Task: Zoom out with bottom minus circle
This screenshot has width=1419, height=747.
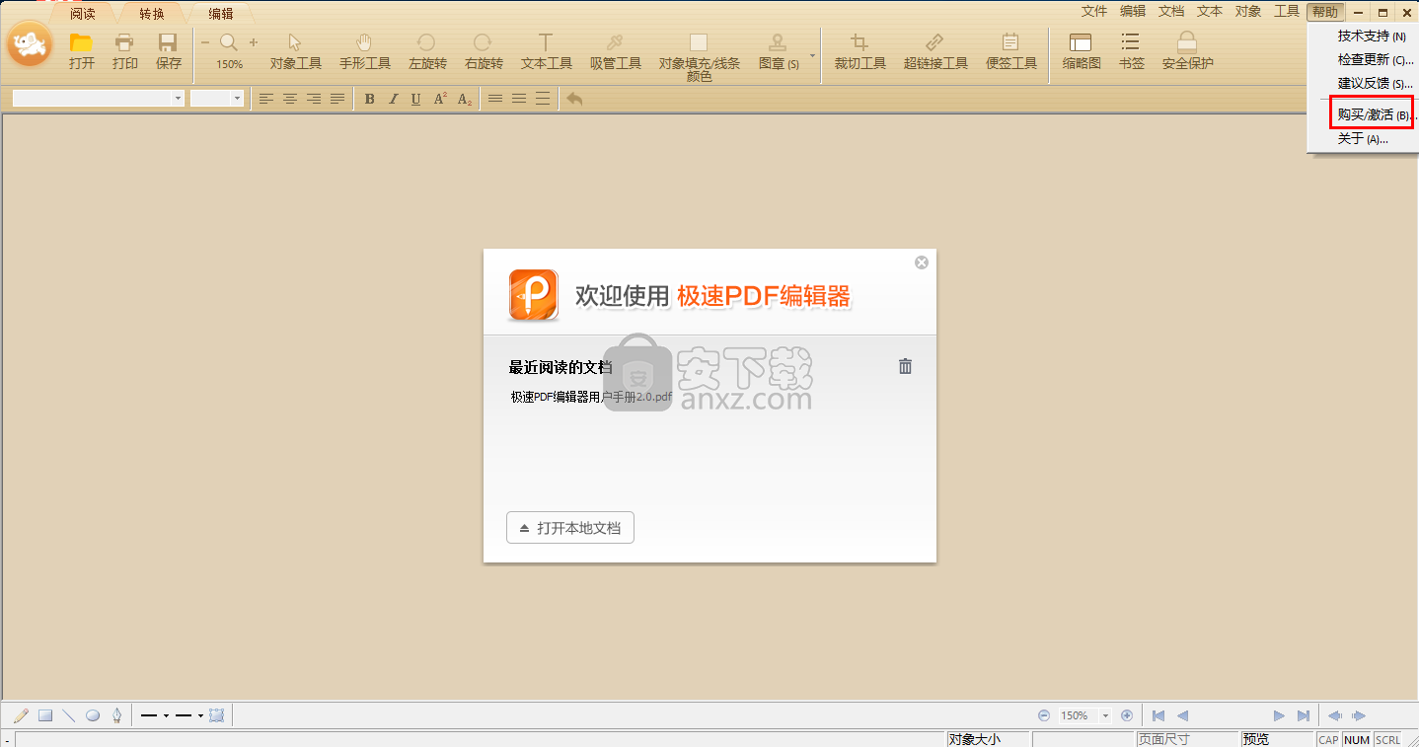Action: (x=1044, y=715)
